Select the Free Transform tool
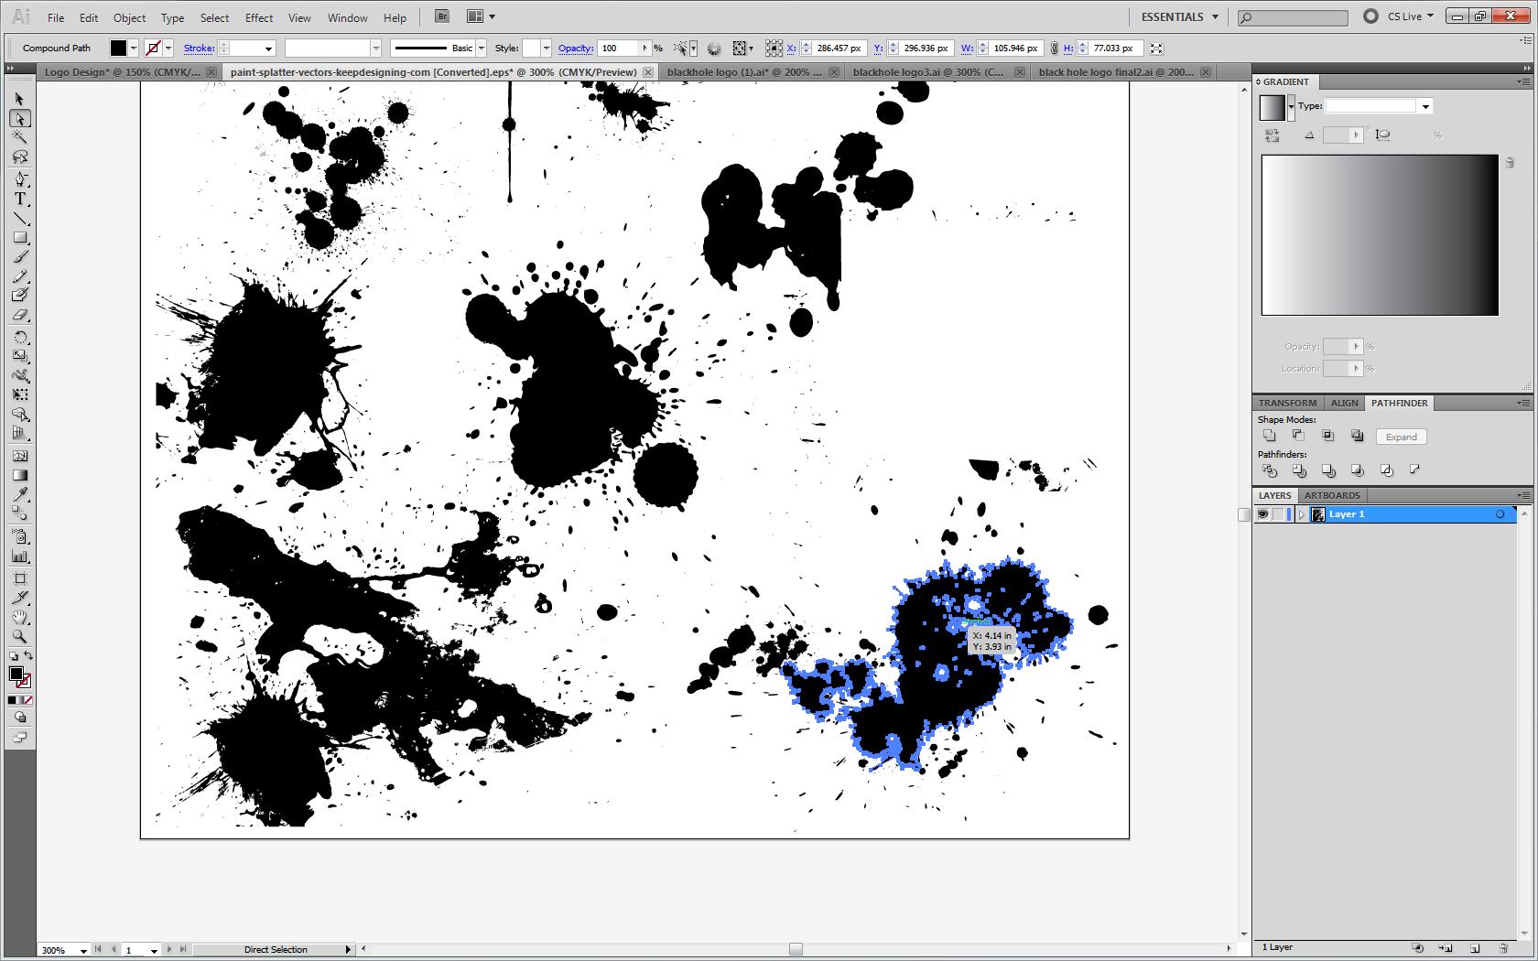The width and height of the screenshot is (1538, 961). pyautogui.click(x=20, y=395)
